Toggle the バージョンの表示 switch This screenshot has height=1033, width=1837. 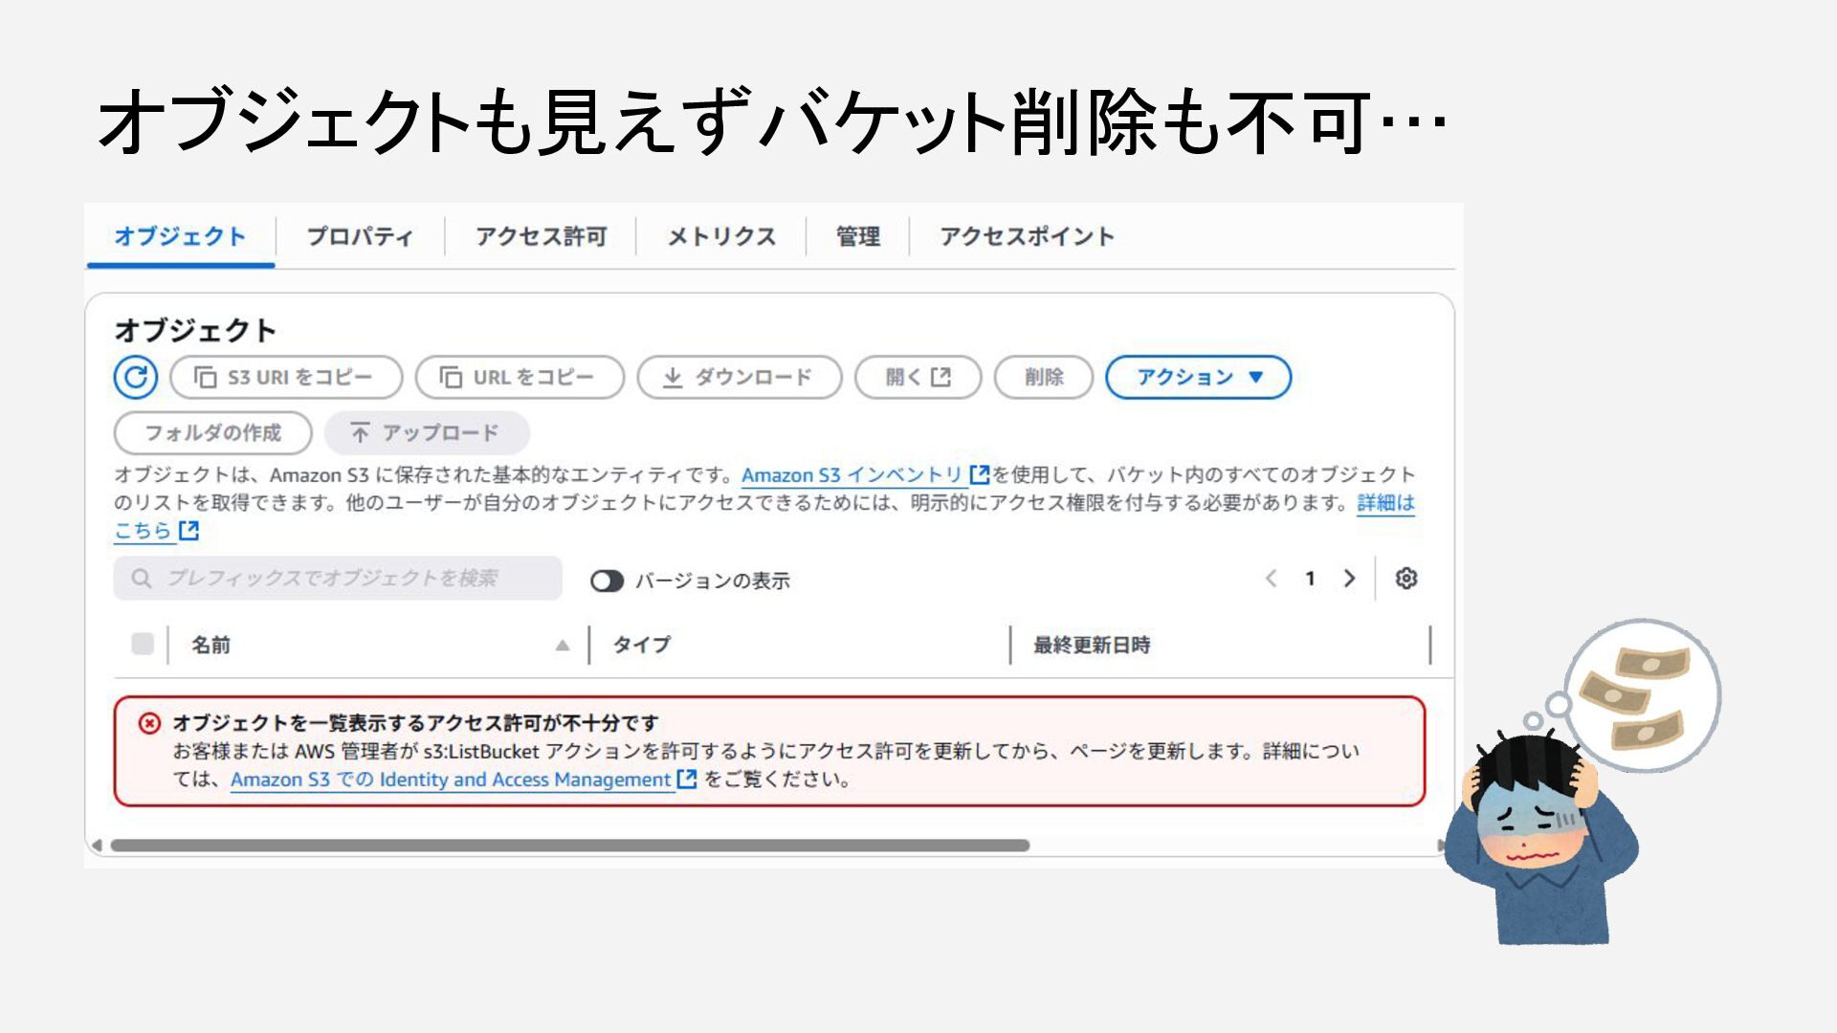click(x=607, y=581)
